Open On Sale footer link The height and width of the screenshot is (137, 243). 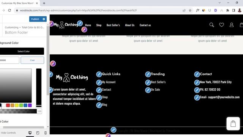155,90
